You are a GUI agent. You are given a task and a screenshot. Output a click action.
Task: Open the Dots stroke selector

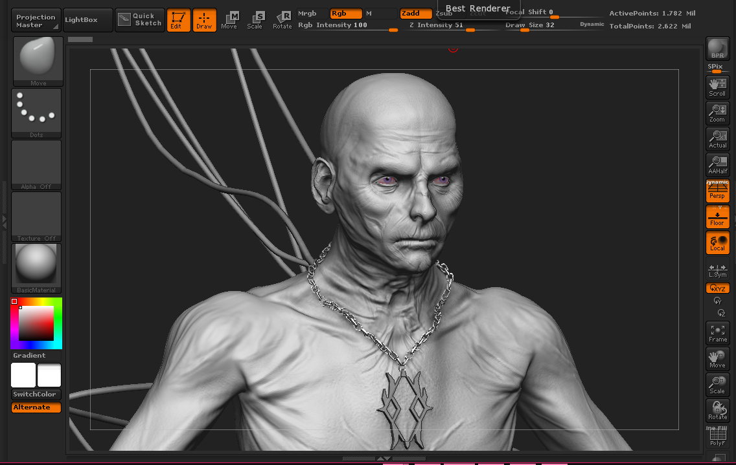pos(36,113)
